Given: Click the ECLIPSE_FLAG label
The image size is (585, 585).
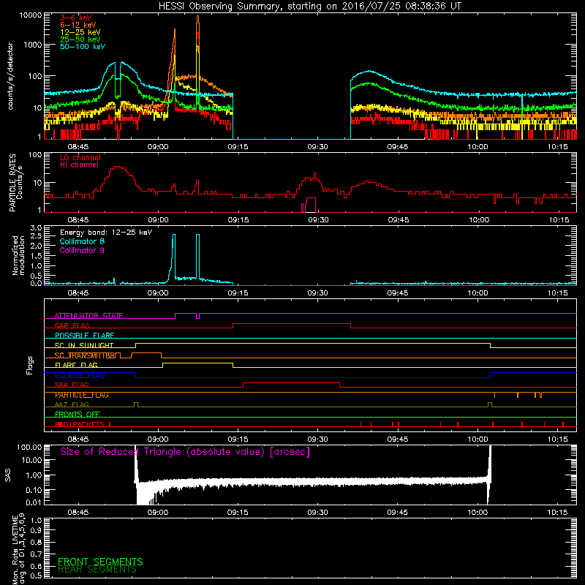Looking at the screenshot, I should (80, 375).
